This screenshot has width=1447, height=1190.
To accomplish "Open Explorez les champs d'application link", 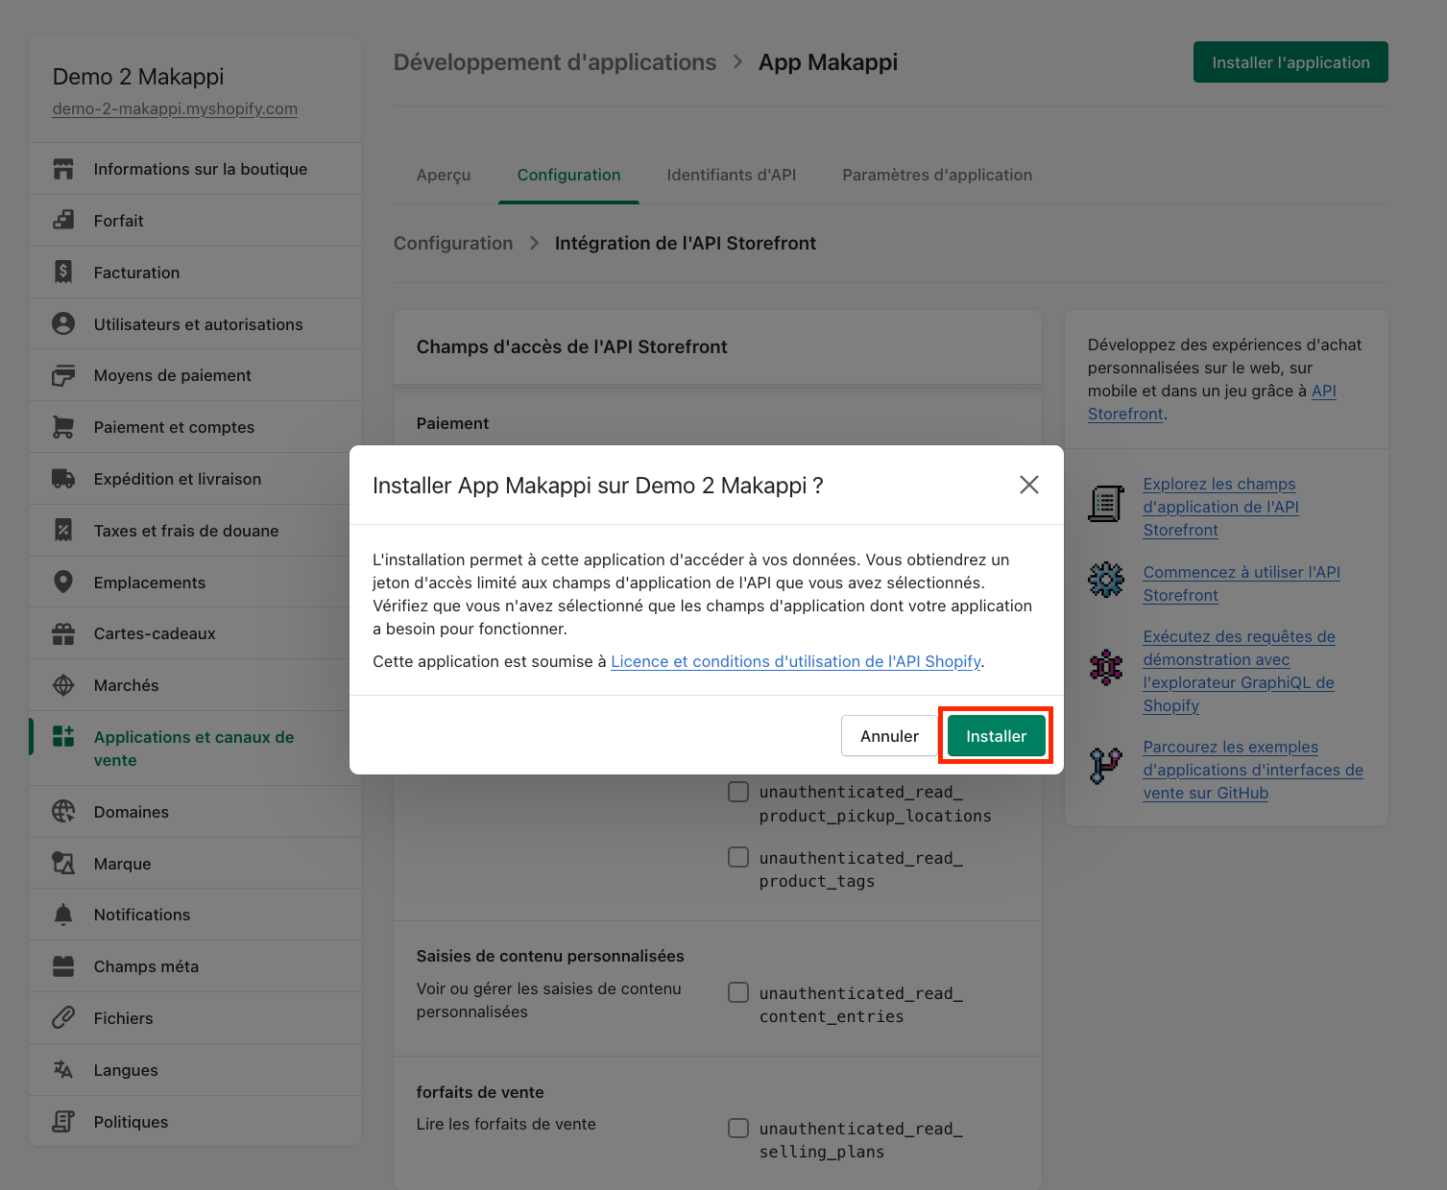I will point(1220,507).
